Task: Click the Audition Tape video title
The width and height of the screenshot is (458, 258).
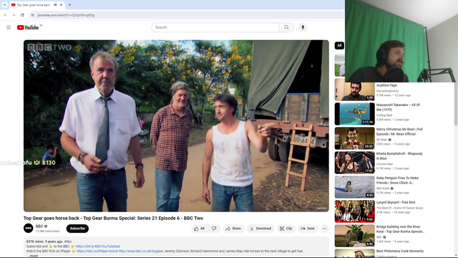Action: click(x=386, y=85)
